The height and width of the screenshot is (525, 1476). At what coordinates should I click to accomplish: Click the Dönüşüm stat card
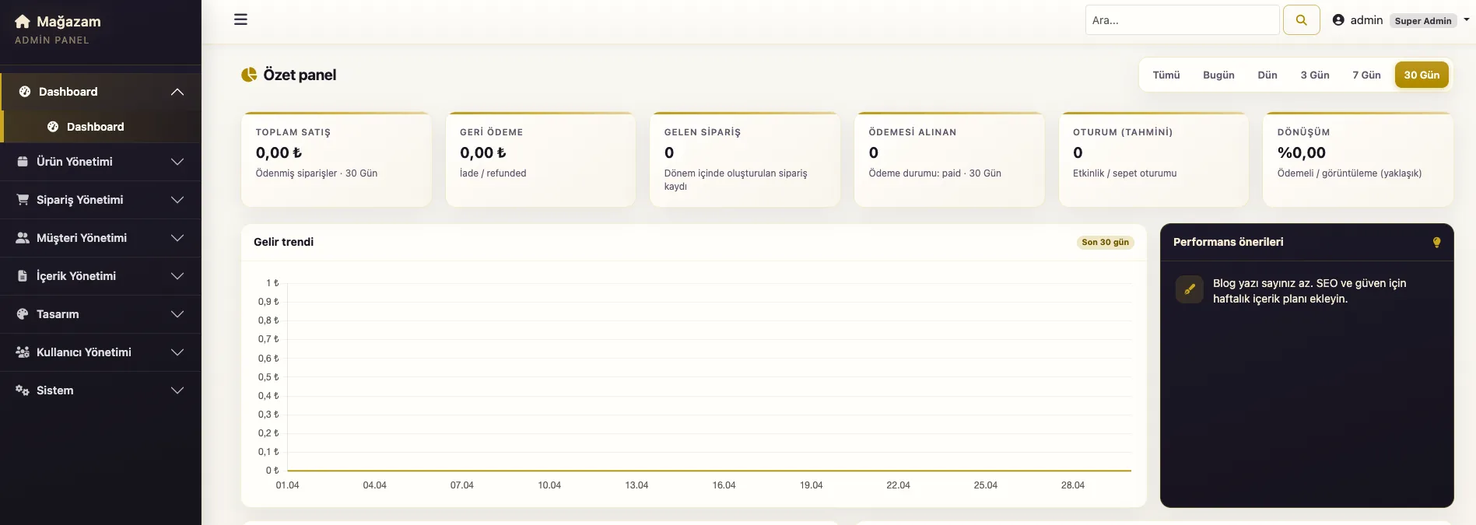[x=1358, y=159]
